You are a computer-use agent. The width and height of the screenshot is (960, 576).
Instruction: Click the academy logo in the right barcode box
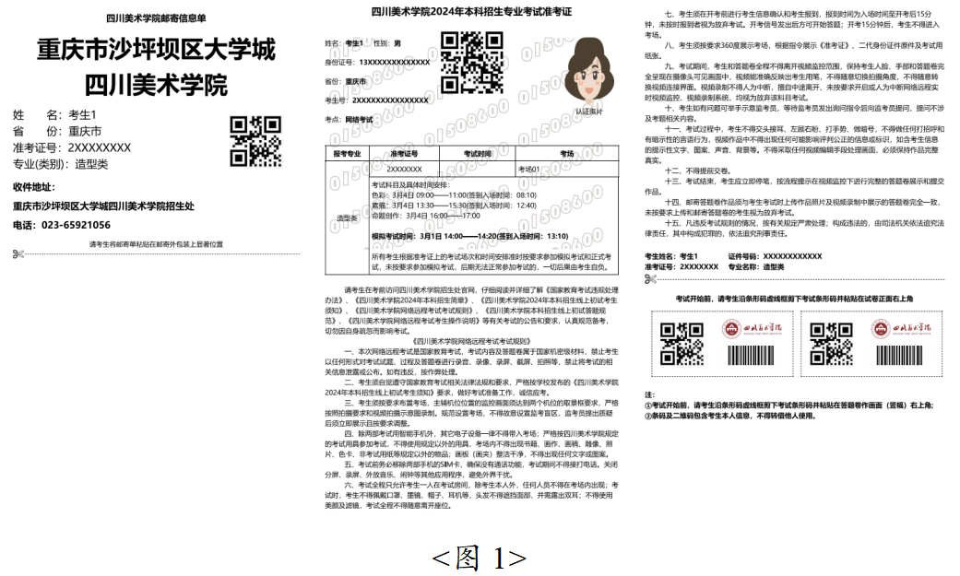[x=901, y=329]
